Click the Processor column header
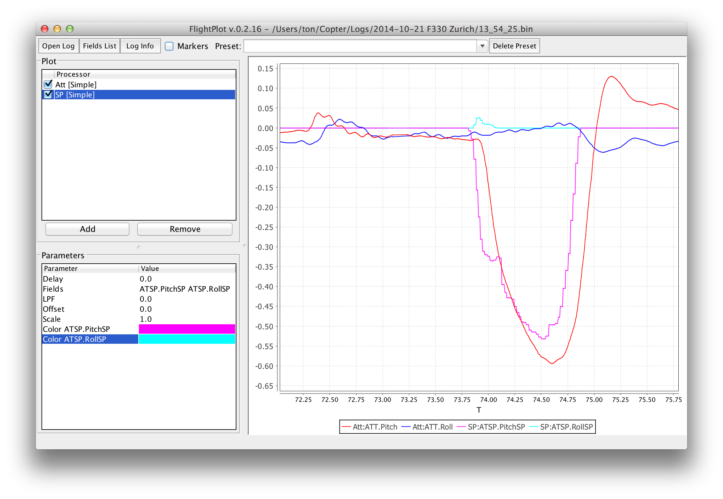723x499 pixels. 145,74
